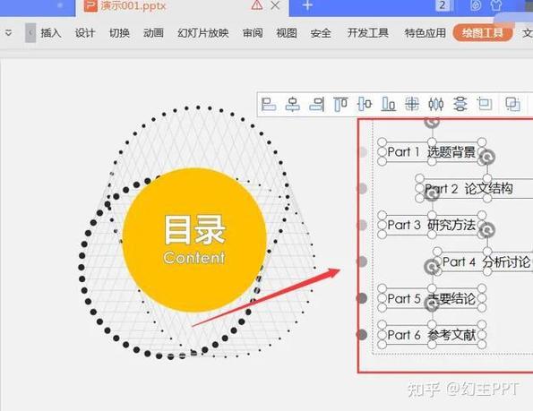Open the 安全 ribbon tab
Image resolution: width=533 pixels, height=411 pixels.
tap(321, 33)
